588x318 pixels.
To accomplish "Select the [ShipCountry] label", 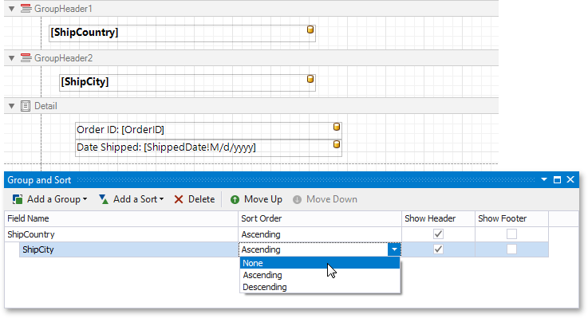I will pos(182,33).
